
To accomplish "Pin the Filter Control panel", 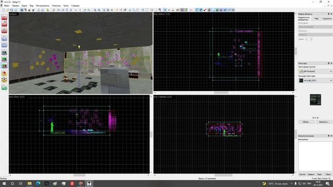I will point(328,136).
